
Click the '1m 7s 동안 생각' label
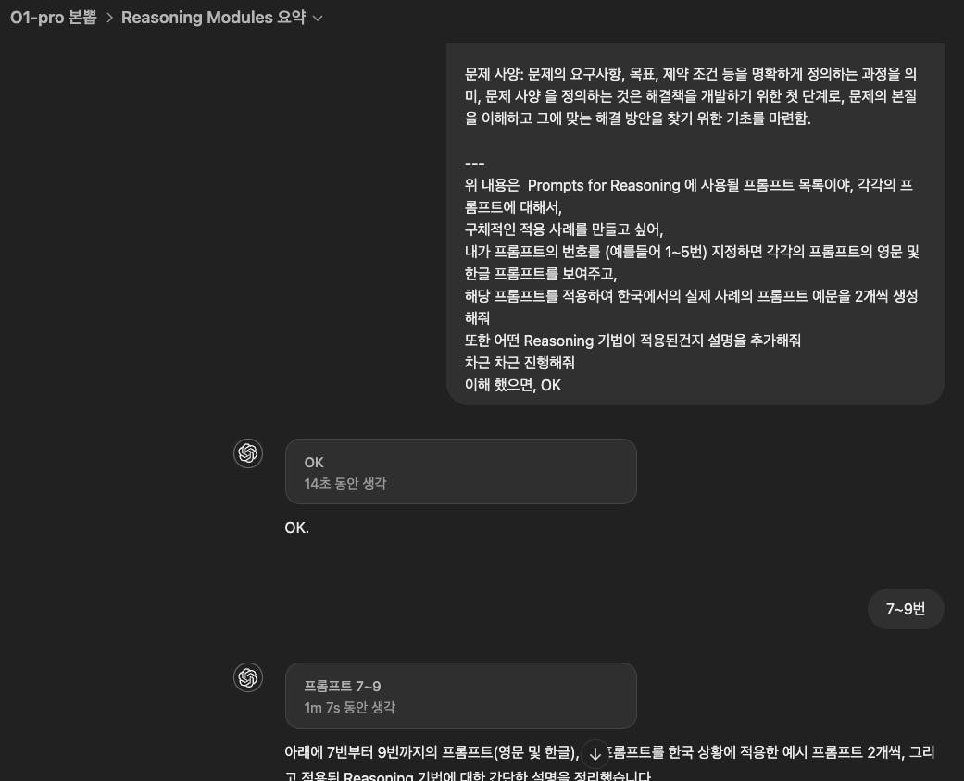(x=349, y=708)
